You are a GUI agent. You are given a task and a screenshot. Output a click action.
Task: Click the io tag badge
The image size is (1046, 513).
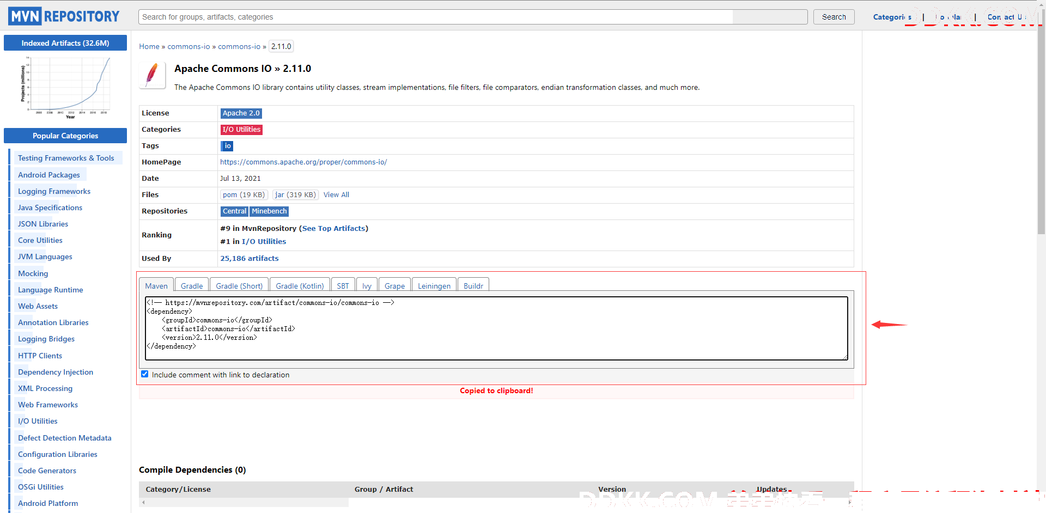[228, 146]
